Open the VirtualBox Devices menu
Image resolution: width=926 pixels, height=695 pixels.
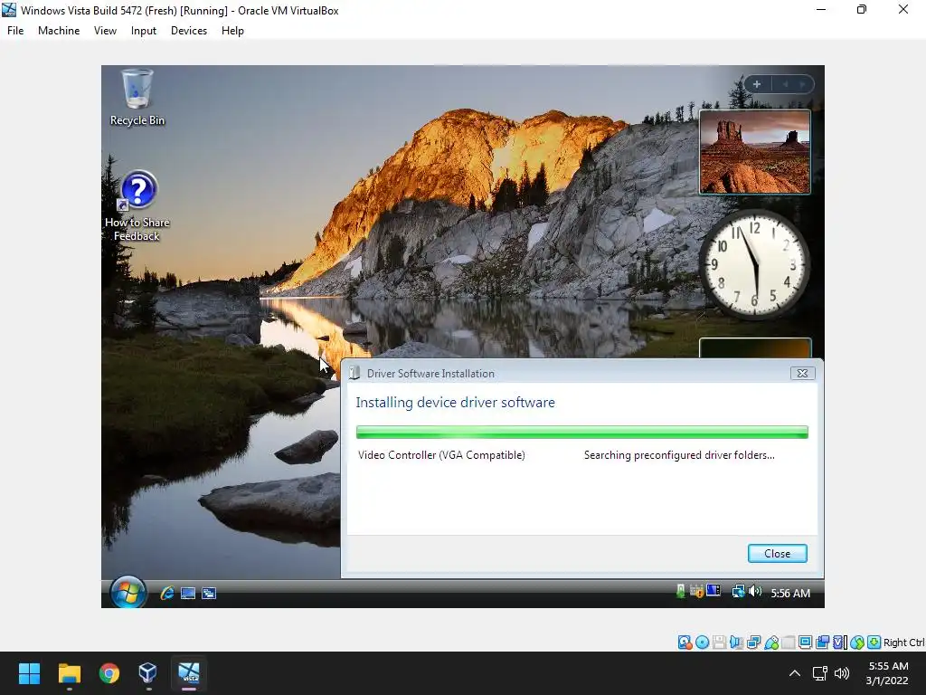[189, 31]
